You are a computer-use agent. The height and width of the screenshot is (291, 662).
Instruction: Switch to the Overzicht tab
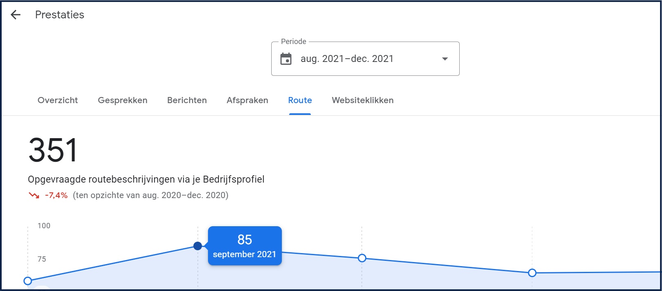[58, 100]
